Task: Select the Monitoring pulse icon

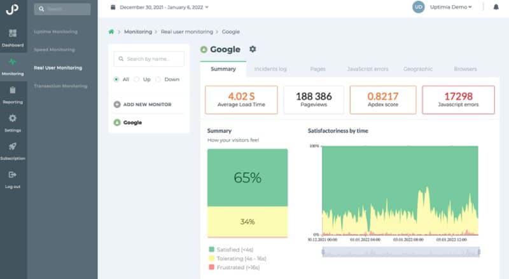Action: [13, 62]
